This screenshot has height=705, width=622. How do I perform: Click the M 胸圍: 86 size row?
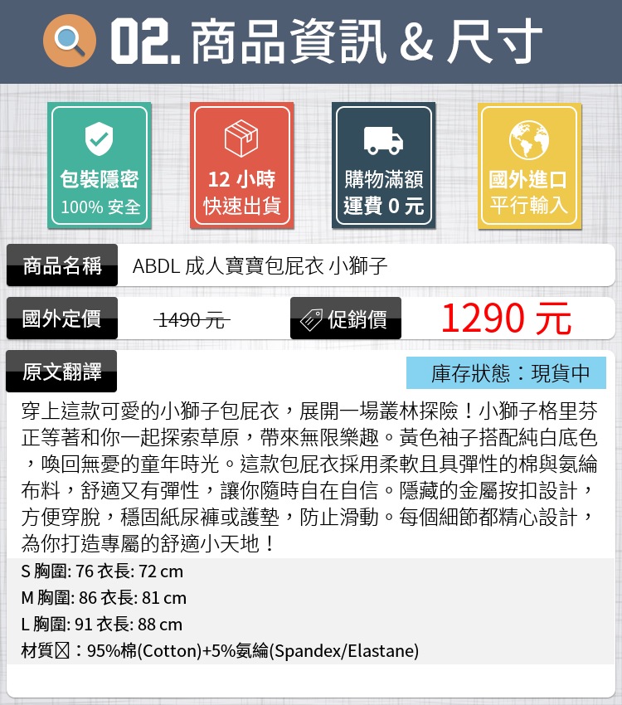(x=104, y=598)
